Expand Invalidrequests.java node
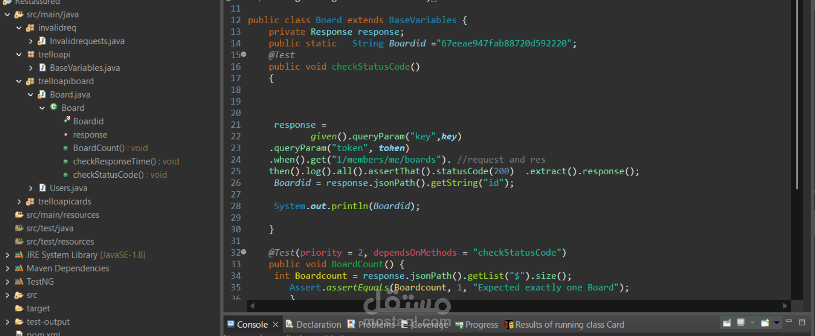 (x=30, y=41)
